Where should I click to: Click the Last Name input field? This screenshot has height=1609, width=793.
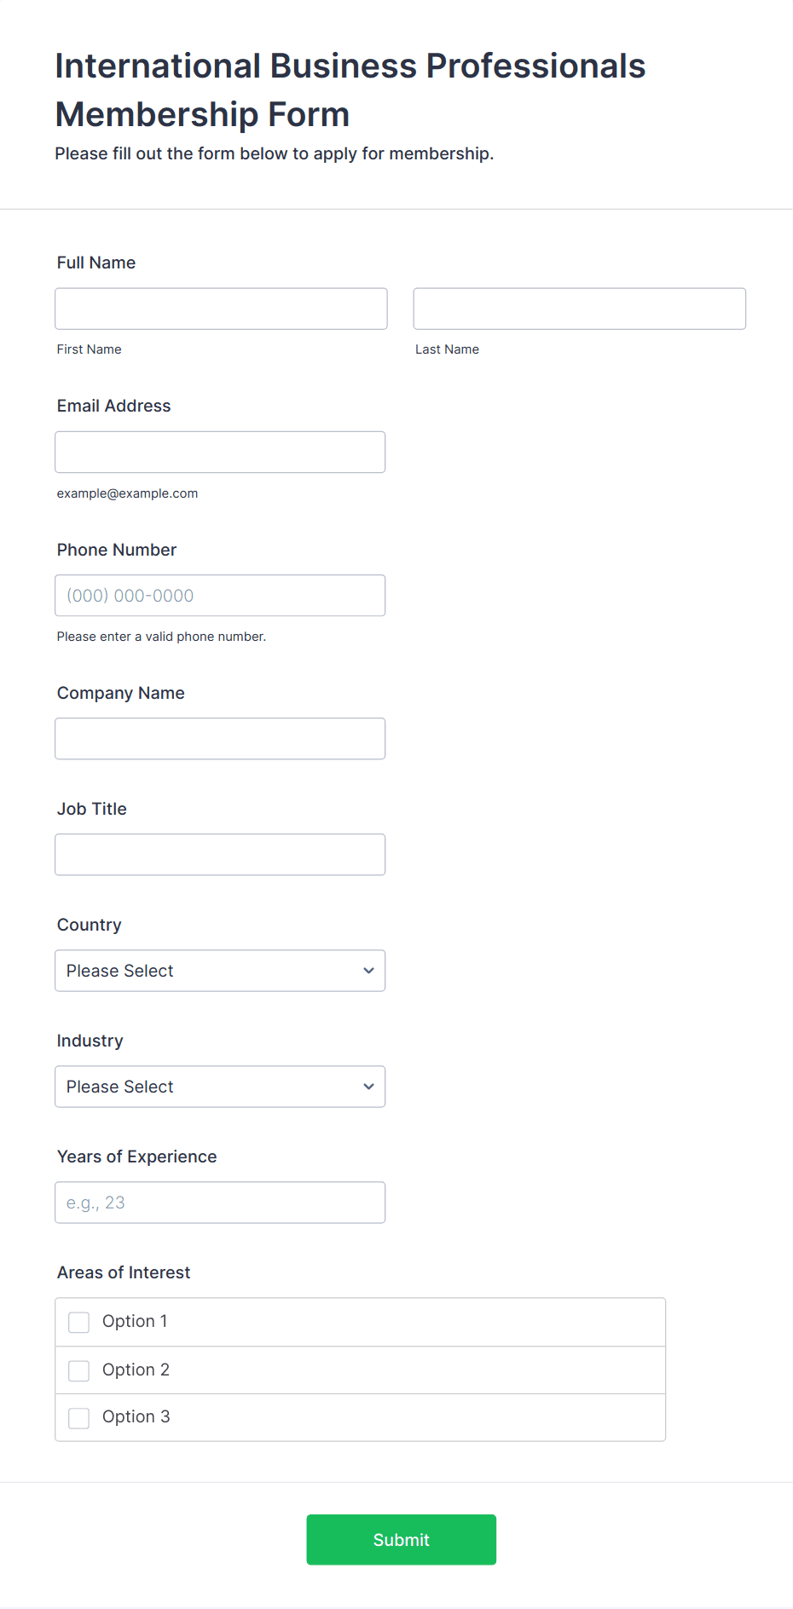579,309
